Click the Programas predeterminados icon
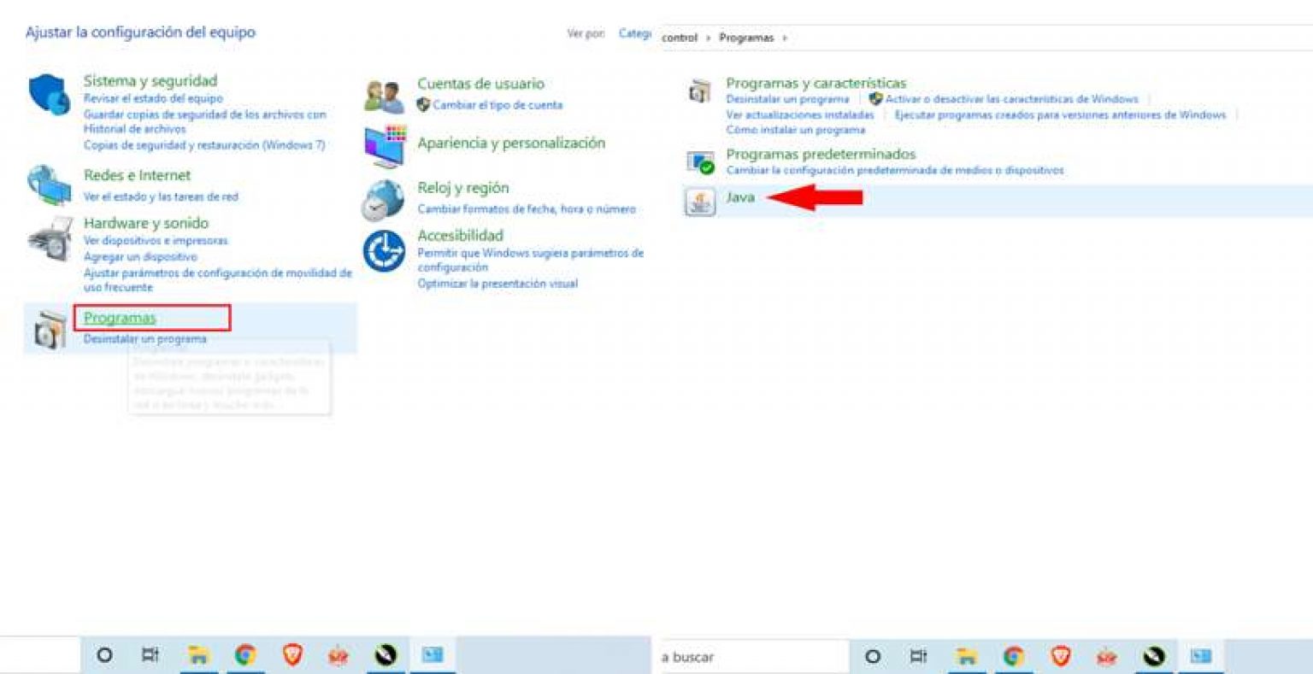This screenshot has width=1313, height=674. [x=701, y=162]
